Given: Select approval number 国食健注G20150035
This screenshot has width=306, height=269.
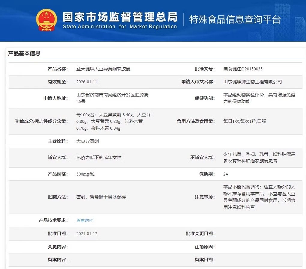Looking at the screenshot, I should (x=243, y=69).
